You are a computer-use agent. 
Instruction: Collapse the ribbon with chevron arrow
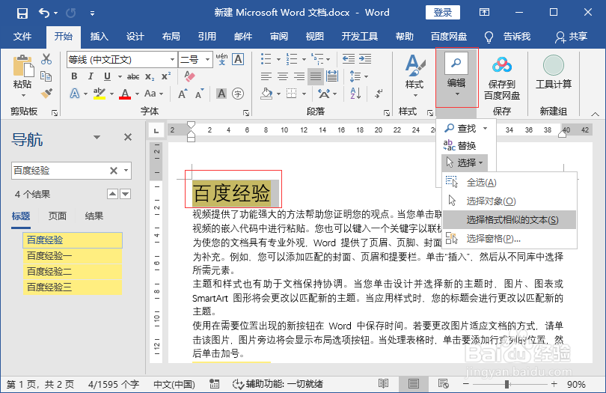tap(596, 114)
